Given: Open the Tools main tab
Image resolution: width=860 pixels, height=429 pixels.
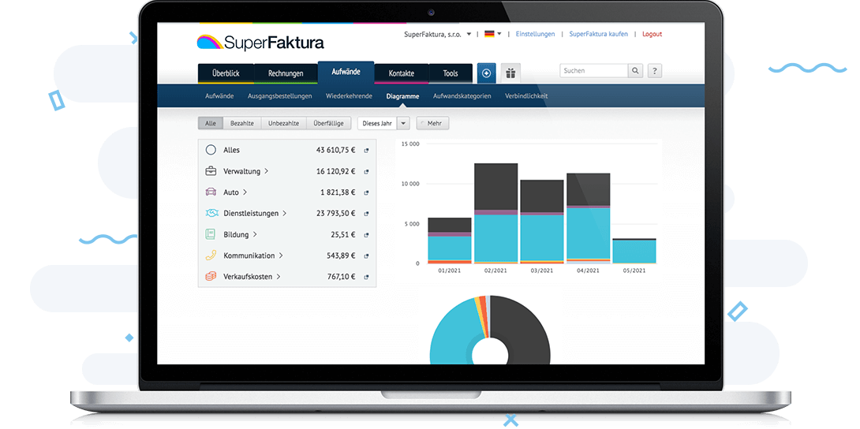Looking at the screenshot, I should [451, 73].
